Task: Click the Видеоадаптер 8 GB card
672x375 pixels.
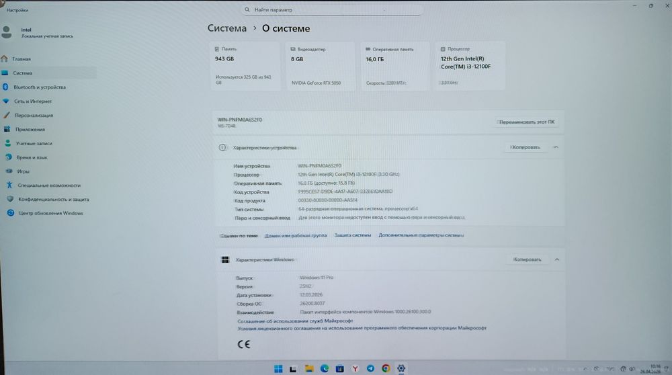Action: click(321, 66)
